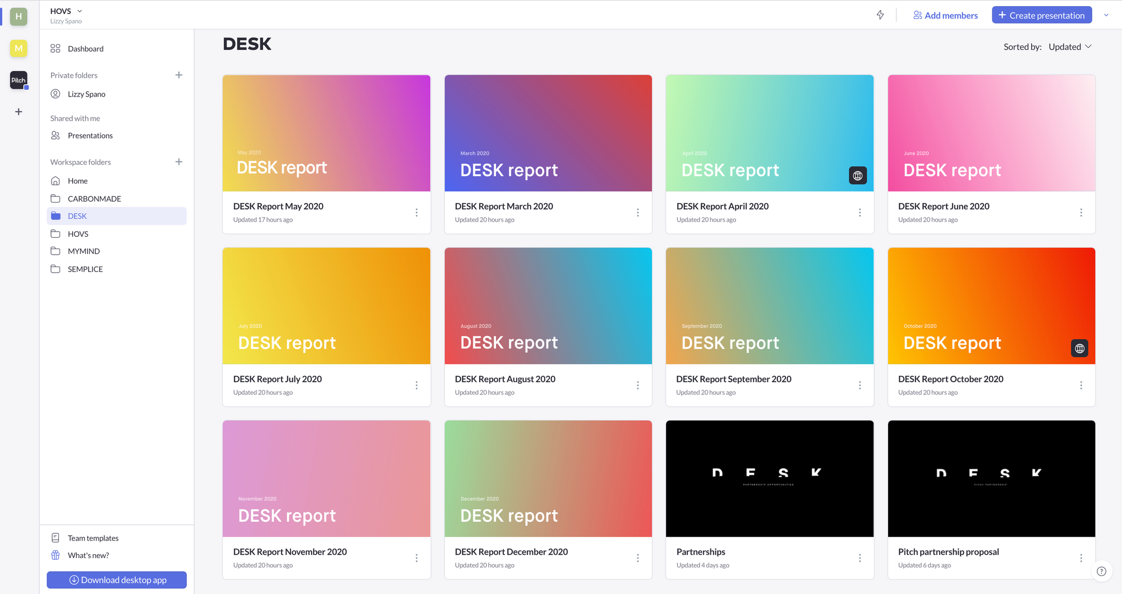Screen dimensions: 1122x594
Task: Click the DESK Report October 2020 title
Action: click(951, 379)
